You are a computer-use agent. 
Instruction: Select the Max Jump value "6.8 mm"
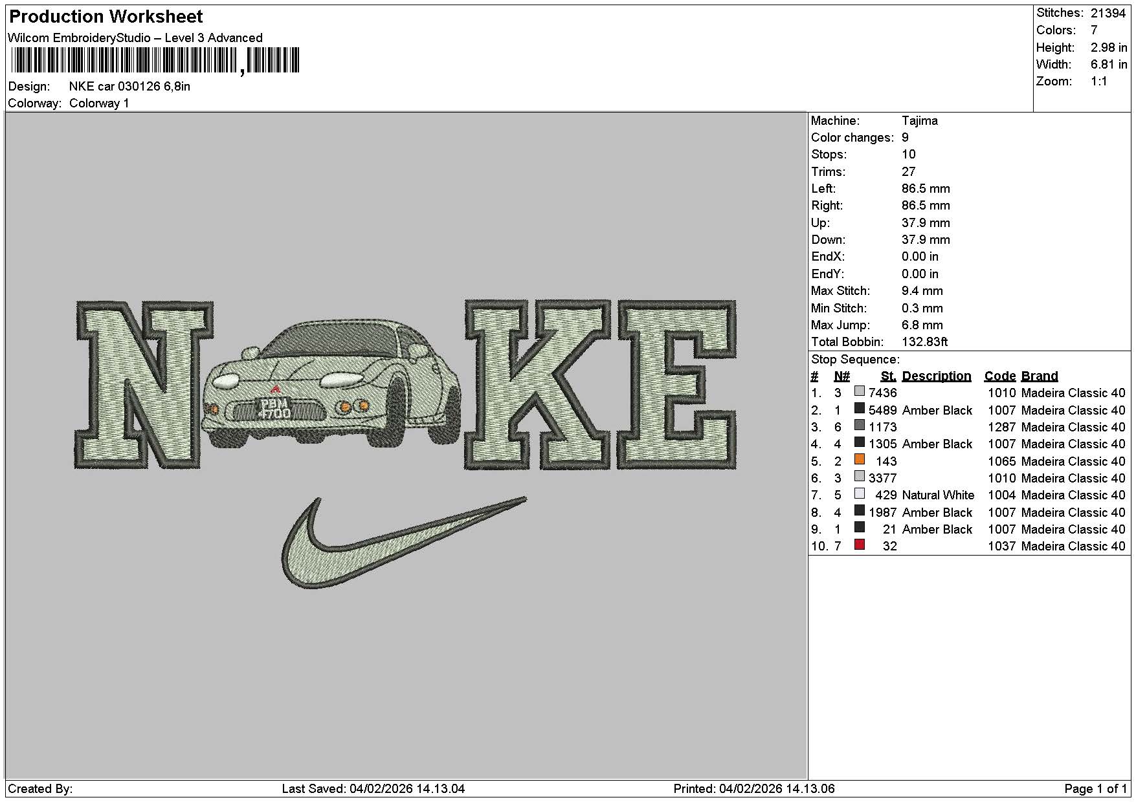click(922, 325)
